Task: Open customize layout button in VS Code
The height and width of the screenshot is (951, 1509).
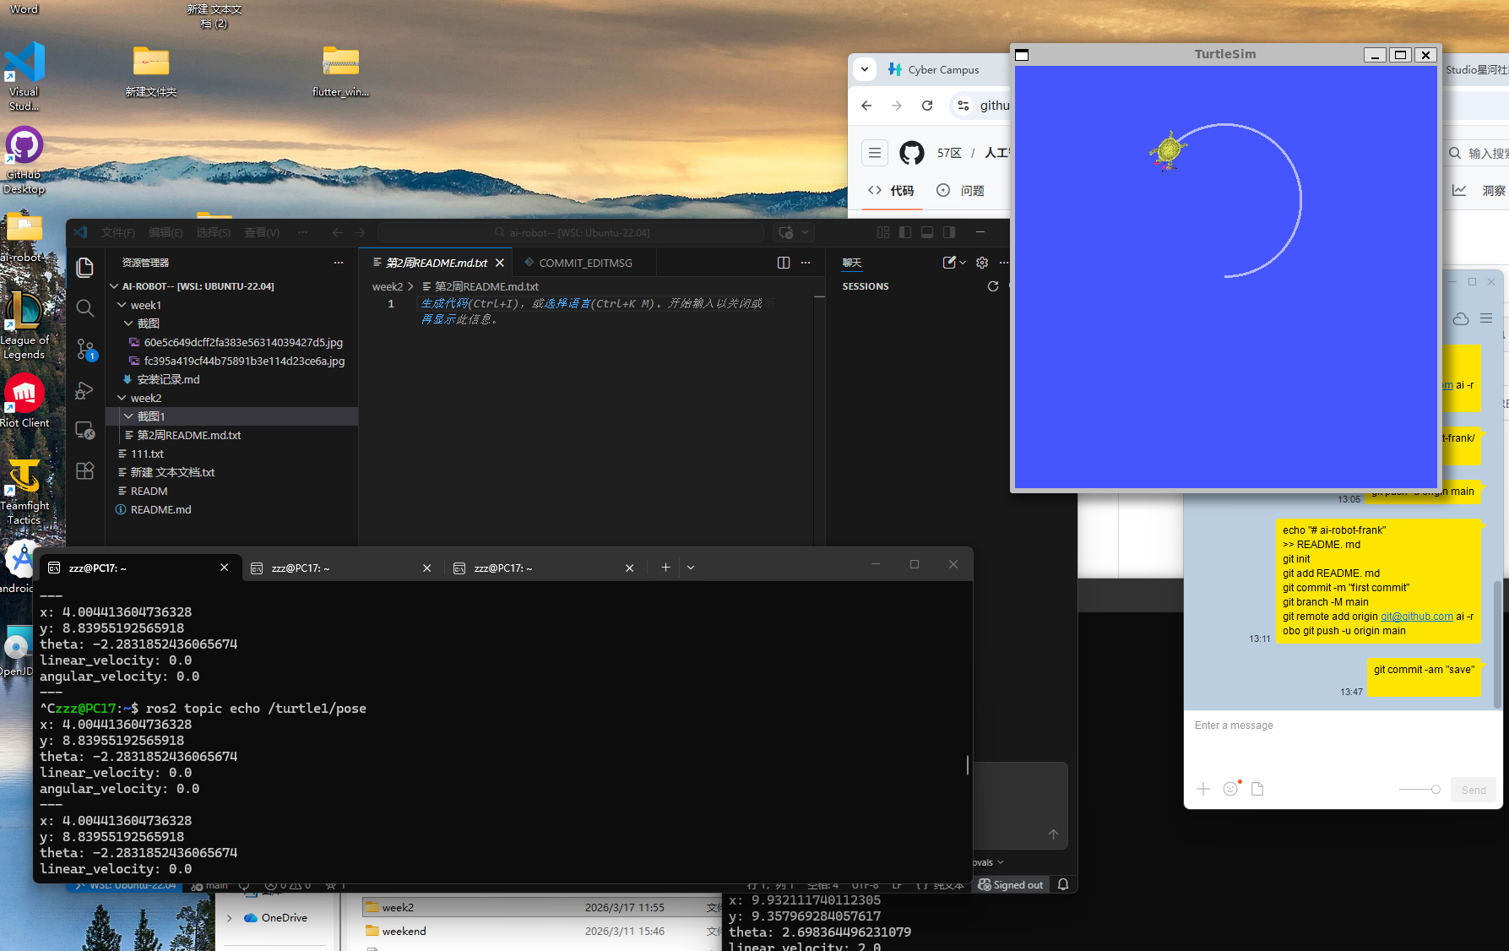Action: 883,232
